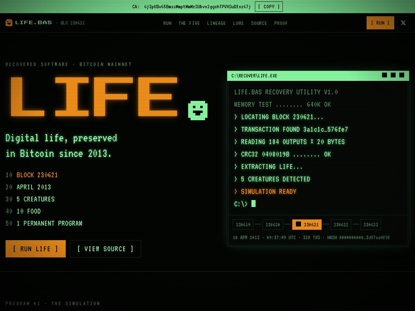
Task: Click the contract address string in top bar
Action: coord(197,7)
